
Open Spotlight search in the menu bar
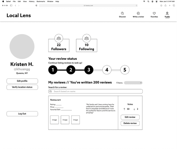148,1
